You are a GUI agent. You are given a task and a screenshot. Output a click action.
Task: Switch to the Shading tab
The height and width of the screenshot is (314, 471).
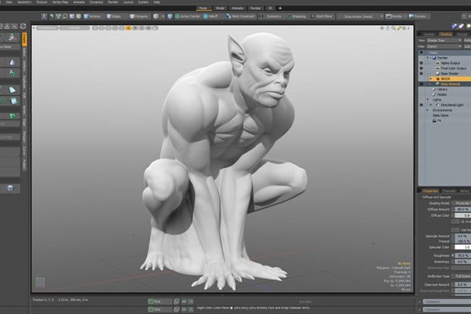446,33
